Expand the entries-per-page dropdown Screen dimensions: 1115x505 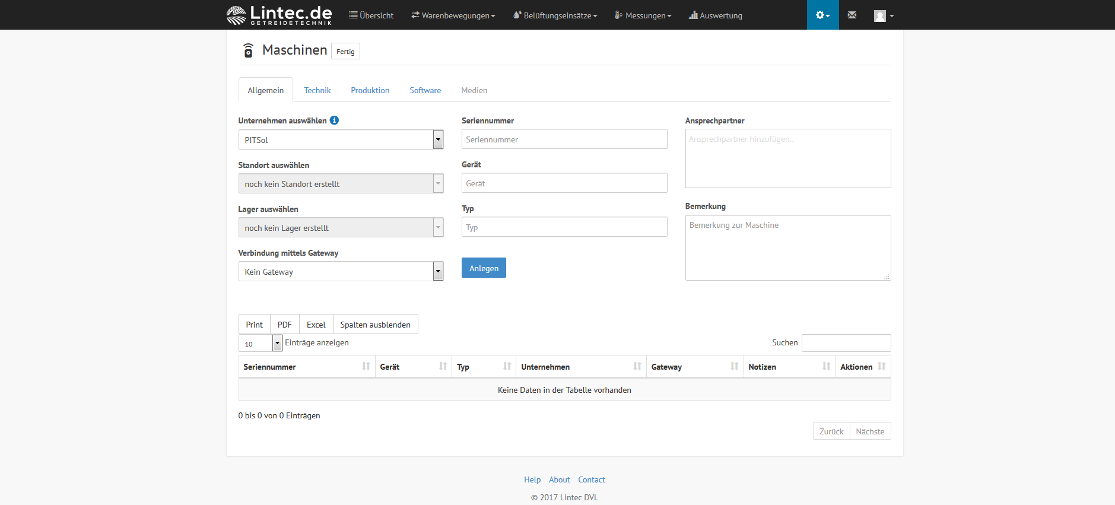261,344
